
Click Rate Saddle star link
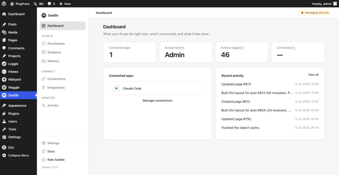[63, 160]
